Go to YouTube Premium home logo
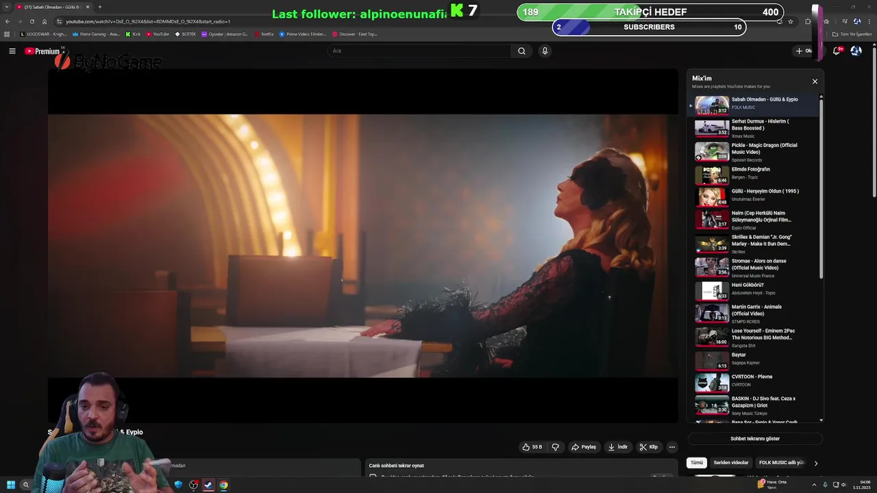The height and width of the screenshot is (493, 877). (43, 51)
